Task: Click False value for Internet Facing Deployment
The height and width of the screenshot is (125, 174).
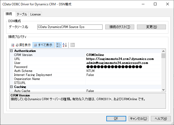Action: pyautogui.click(x=90, y=75)
